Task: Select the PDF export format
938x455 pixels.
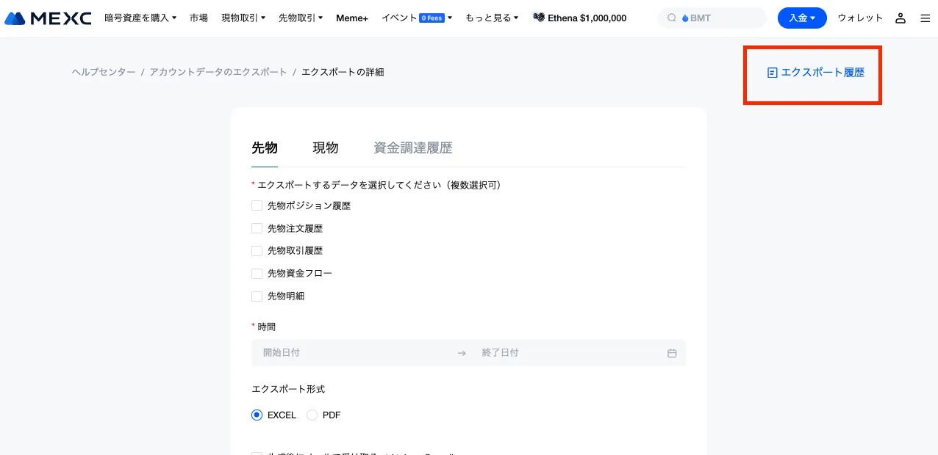Action: pyautogui.click(x=312, y=415)
